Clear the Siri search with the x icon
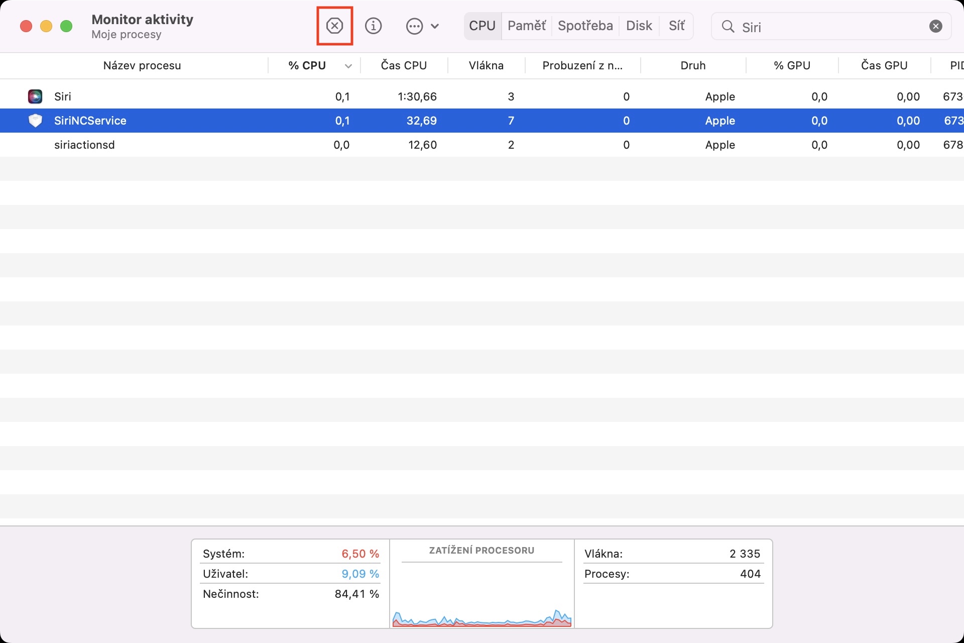The width and height of the screenshot is (964, 643). (935, 26)
